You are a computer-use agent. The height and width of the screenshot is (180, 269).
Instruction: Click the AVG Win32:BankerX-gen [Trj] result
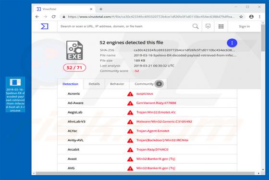point(156,168)
